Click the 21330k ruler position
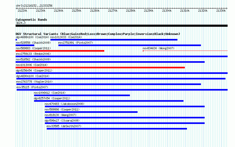Screen dimensions: 235x147 pos(221,11)
